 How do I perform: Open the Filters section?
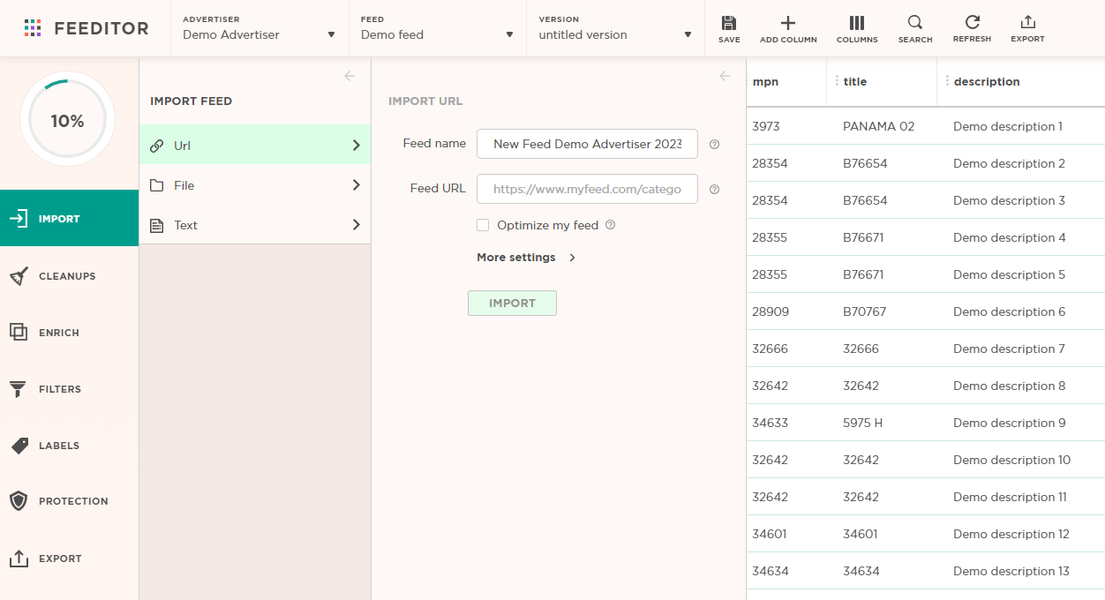point(70,389)
